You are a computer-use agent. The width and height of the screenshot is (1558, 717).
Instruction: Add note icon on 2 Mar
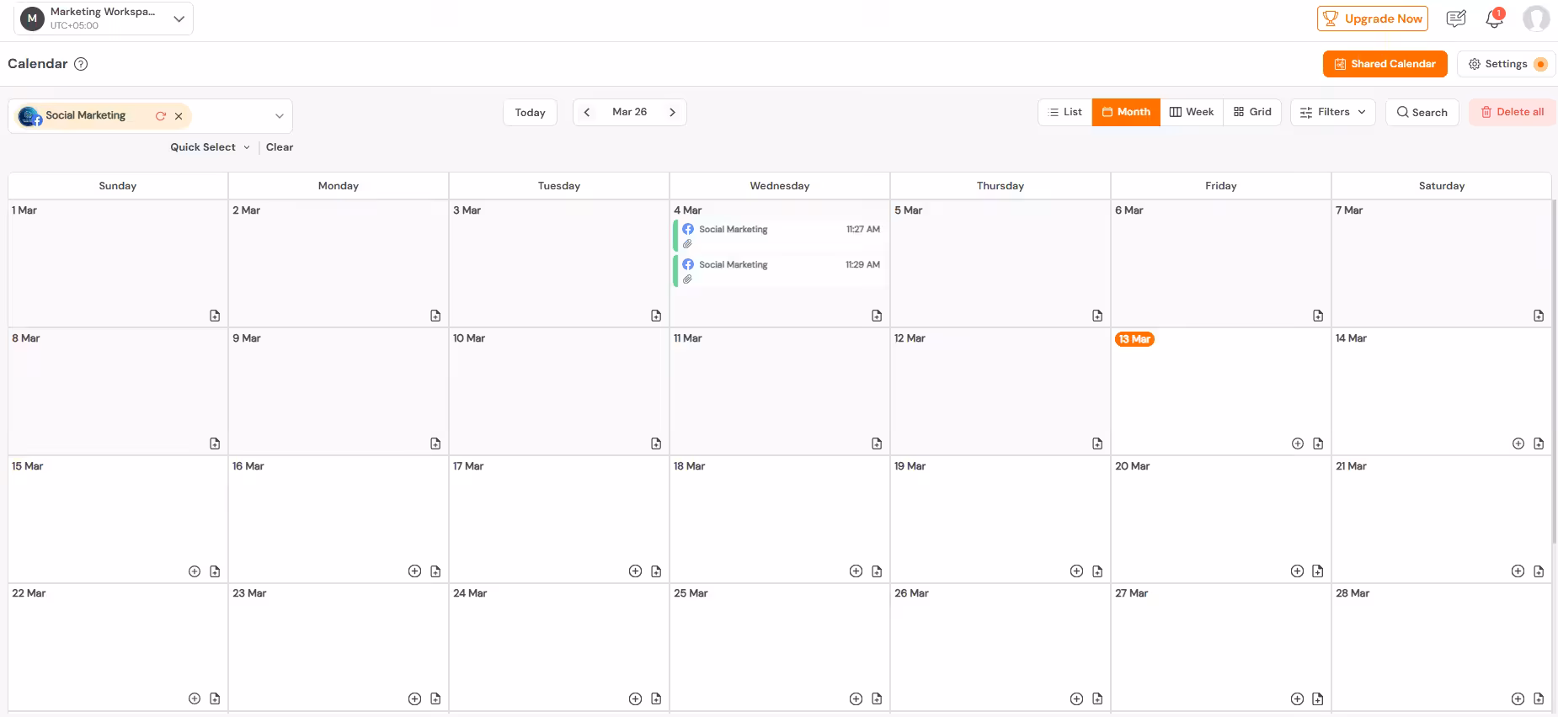pos(435,316)
